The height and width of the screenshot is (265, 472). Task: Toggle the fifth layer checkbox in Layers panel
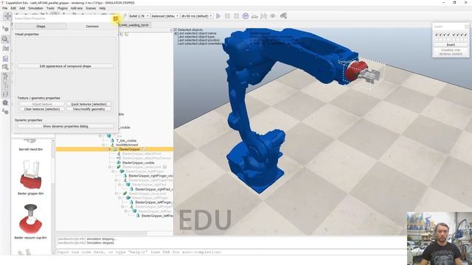tap(454, 35)
